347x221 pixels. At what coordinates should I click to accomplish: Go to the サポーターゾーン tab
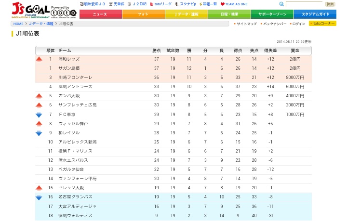point(272,14)
